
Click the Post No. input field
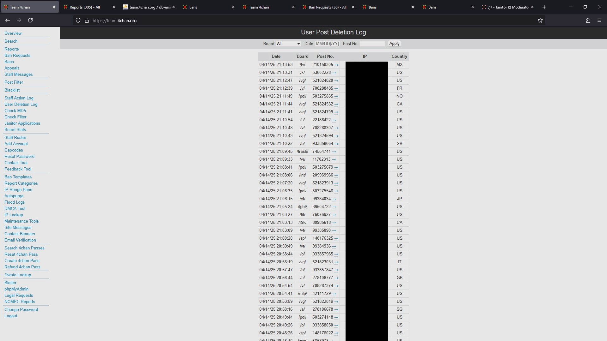click(372, 44)
